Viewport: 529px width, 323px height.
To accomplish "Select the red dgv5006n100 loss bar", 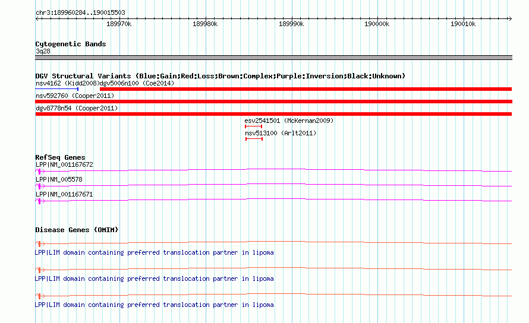I will pos(306,89).
